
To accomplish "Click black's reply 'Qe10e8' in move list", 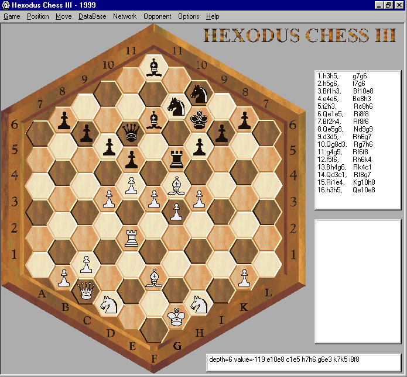I will click(364, 190).
